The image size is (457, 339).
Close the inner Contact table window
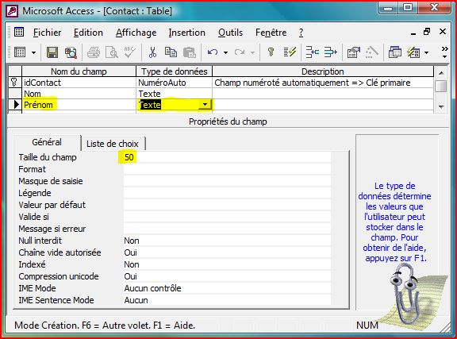click(x=443, y=32)
